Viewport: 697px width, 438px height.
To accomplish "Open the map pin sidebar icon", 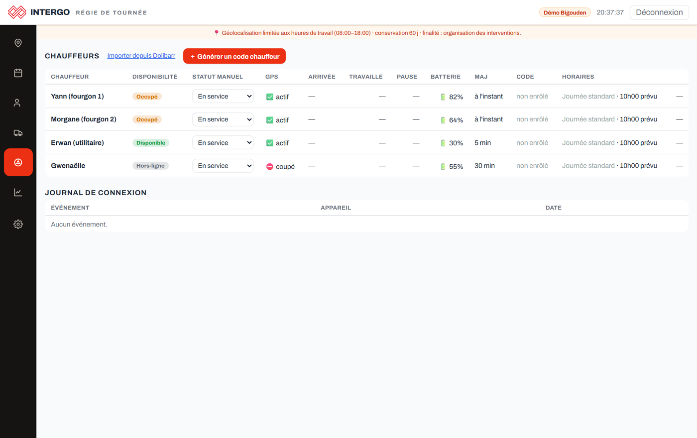I will [x=18, y=43].
